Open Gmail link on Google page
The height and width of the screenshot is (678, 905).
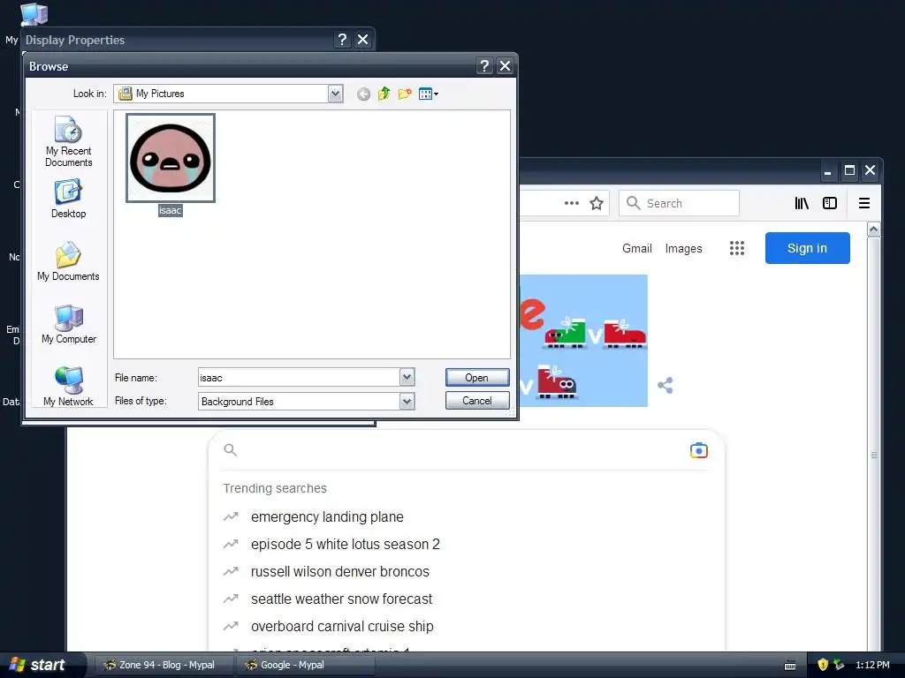pyautogui.click(x=637, y=248)
